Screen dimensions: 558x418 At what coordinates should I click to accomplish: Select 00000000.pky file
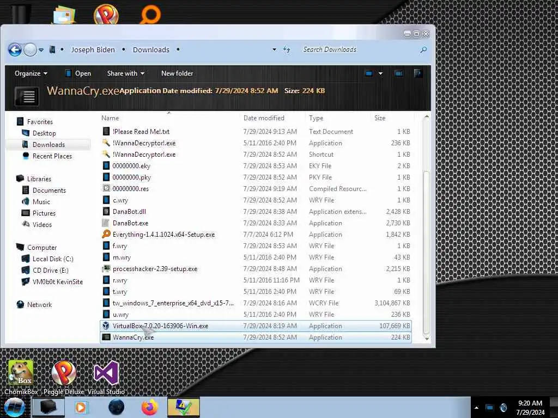coord(131,177)
